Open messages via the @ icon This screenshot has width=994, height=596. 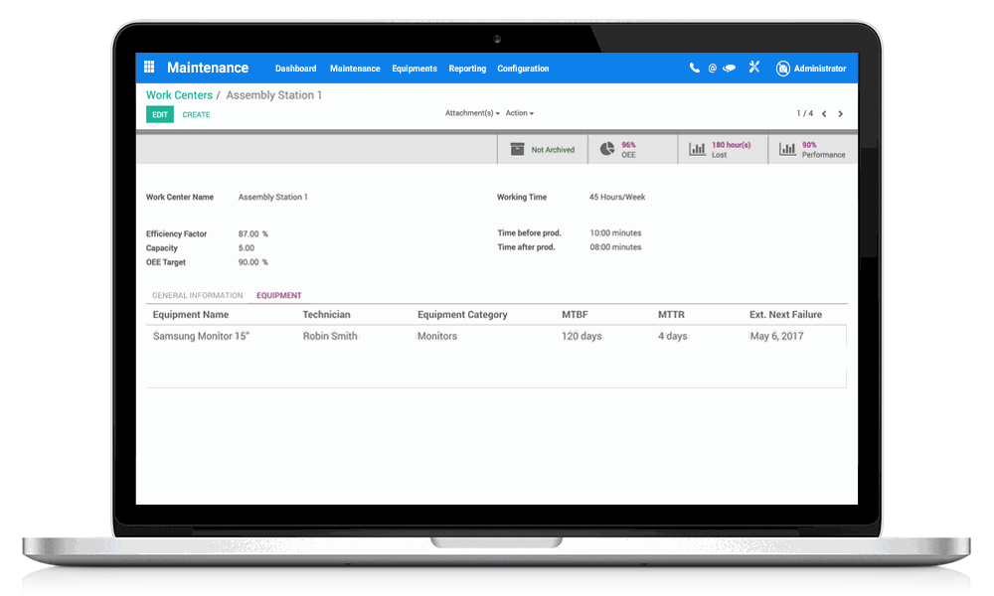pyautogui.click(x=712, y=68)
